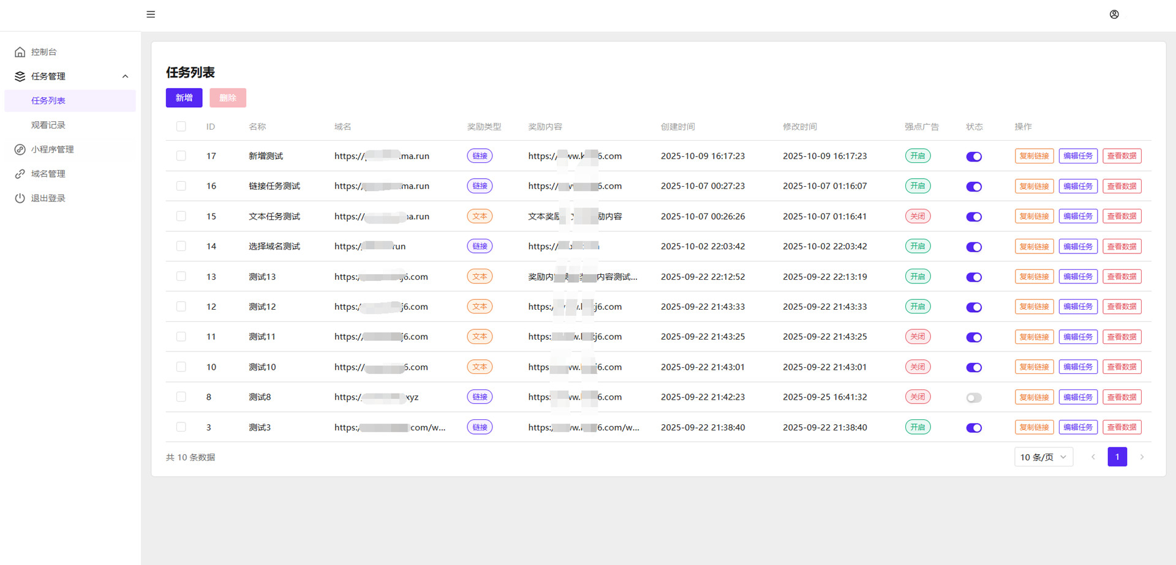Go to next page arrow

tap(1142, 457)
